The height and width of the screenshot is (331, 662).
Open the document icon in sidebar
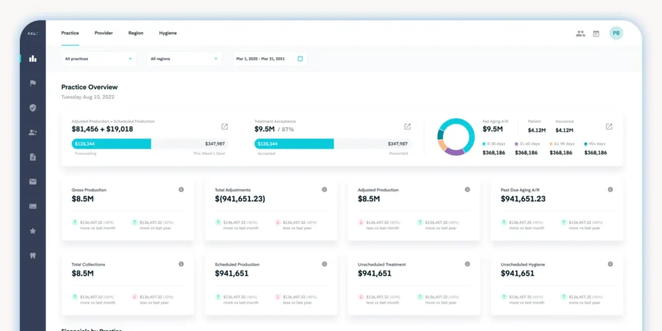pos(33,157)
